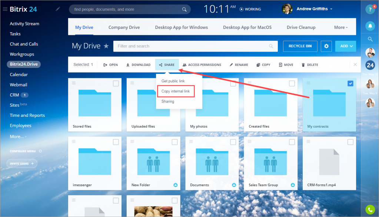Open shared-folder badge on Sales Team Group

293,185
